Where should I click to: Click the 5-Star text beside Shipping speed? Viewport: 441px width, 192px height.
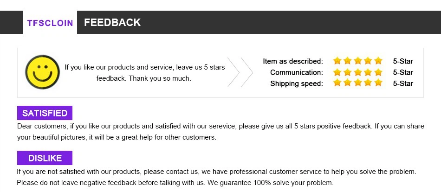(x=402, y=83)
